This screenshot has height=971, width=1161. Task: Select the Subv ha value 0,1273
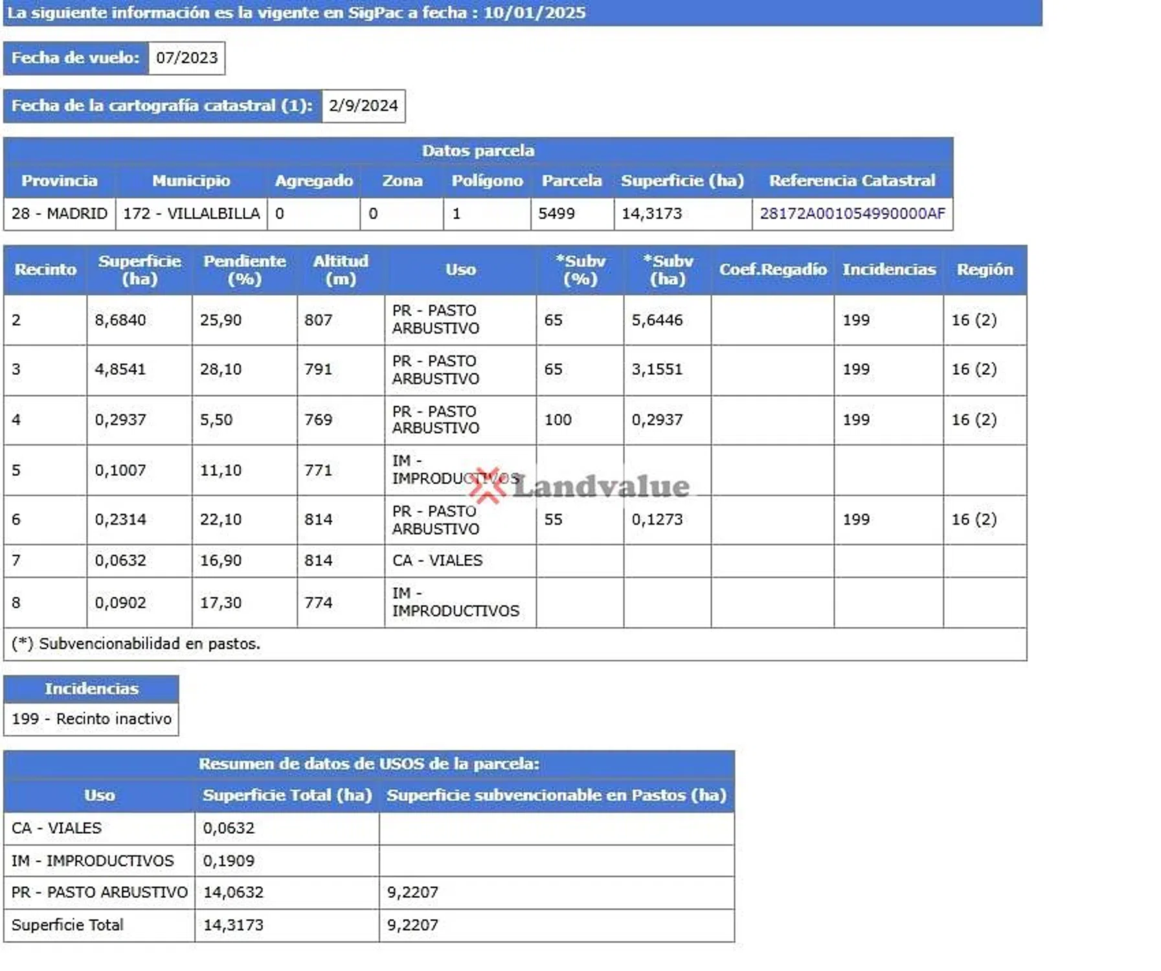(657, 520)
